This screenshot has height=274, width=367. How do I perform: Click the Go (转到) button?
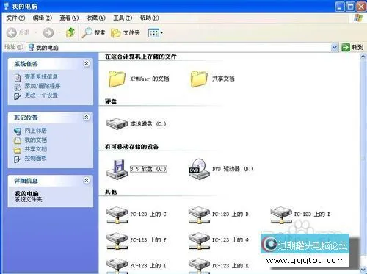click(x=352, y=47)
